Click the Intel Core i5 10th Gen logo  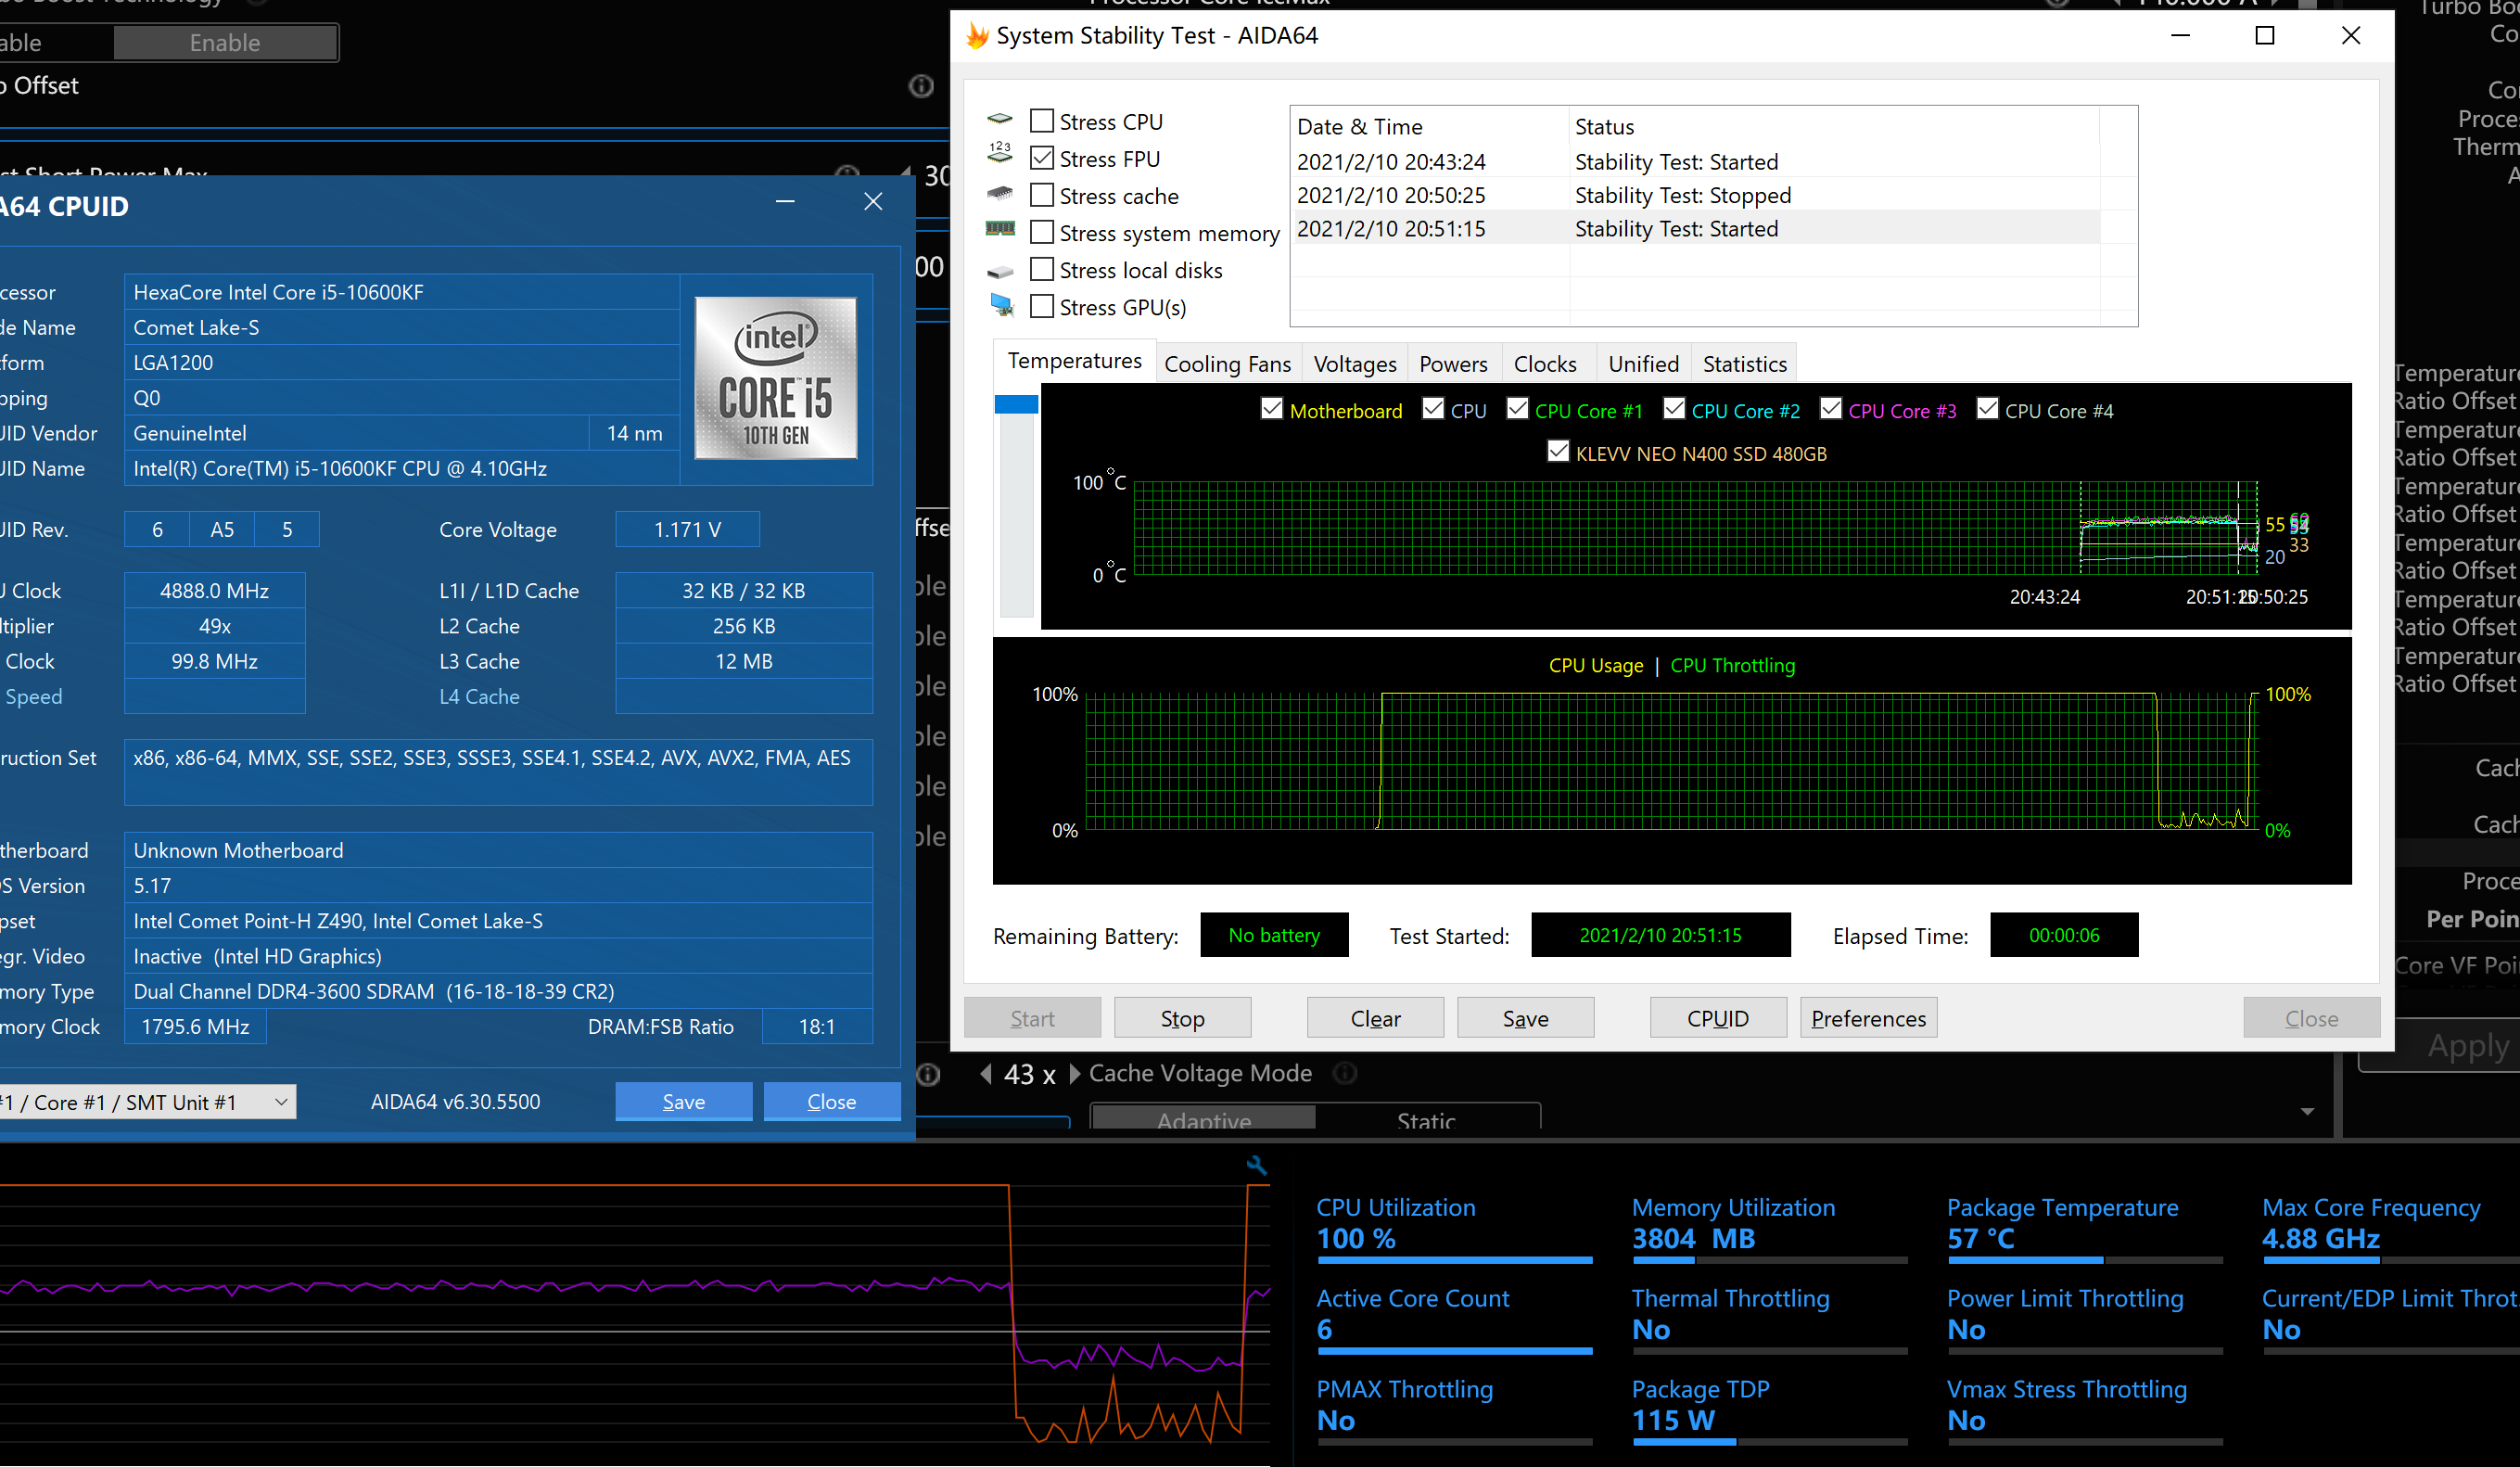pos(776,378)
